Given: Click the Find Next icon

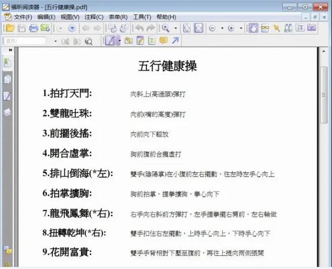Looking at the screenshot, I should [77, 41].
